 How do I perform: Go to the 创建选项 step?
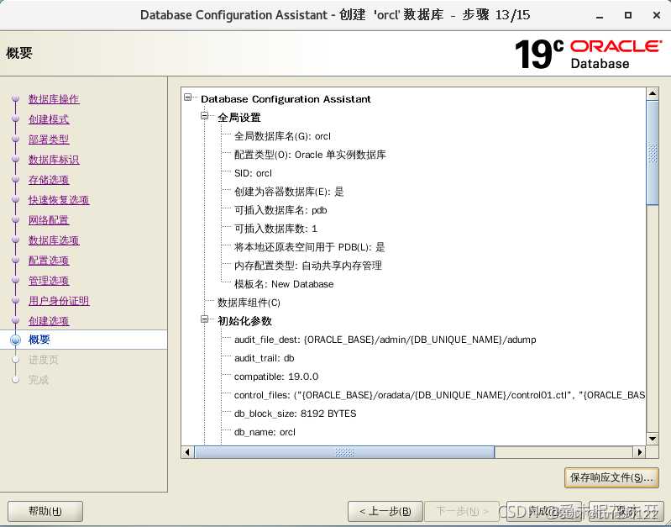(49, 321)
